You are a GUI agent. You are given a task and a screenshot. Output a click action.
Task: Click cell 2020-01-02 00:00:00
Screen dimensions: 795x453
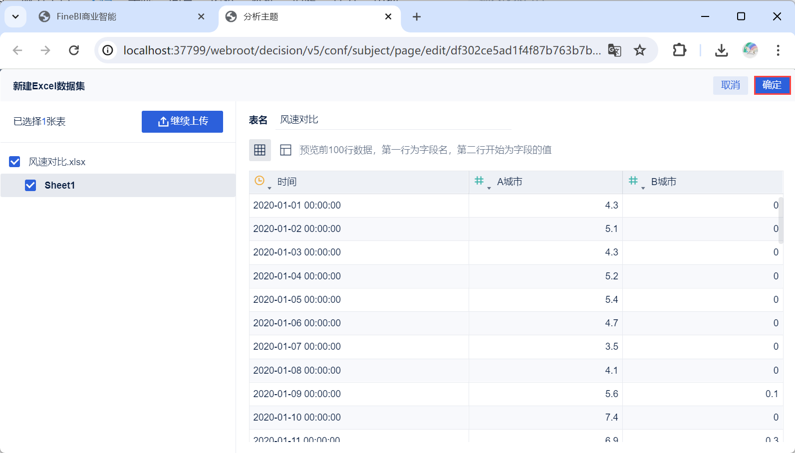[359, 229]
